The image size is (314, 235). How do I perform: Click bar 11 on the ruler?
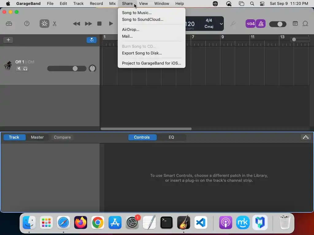[x=253, y=37]
